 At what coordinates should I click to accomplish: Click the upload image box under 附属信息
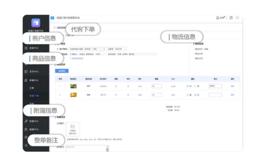pos(73,129)
